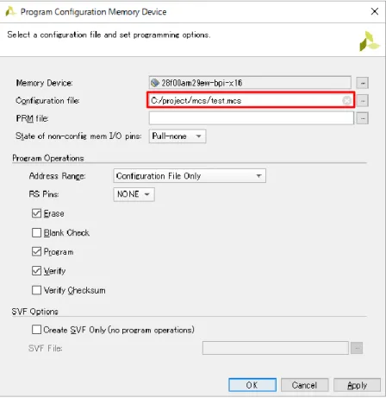This screenshot has width=386, height=398.
Task: Click the 'SVF Options' section heading
Action: coord(35,312)
